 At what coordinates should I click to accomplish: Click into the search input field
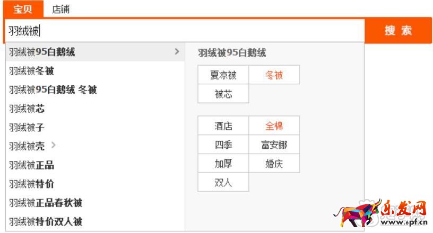[x=186, y=31]
